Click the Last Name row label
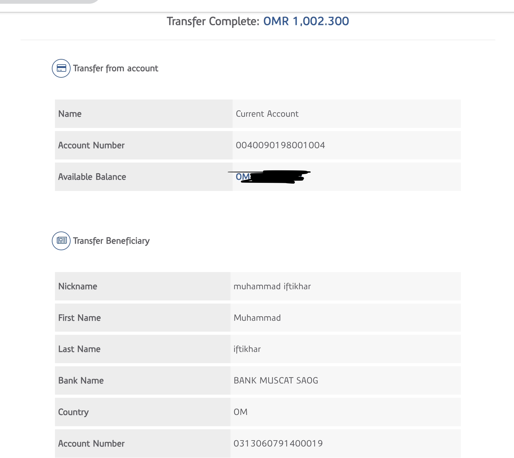The width and height of the screenshot is (514, 458). click(x=79, y=349)
